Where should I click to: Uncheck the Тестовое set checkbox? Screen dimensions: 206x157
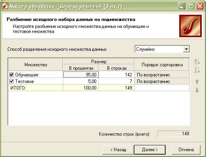[x=11, y=81]
